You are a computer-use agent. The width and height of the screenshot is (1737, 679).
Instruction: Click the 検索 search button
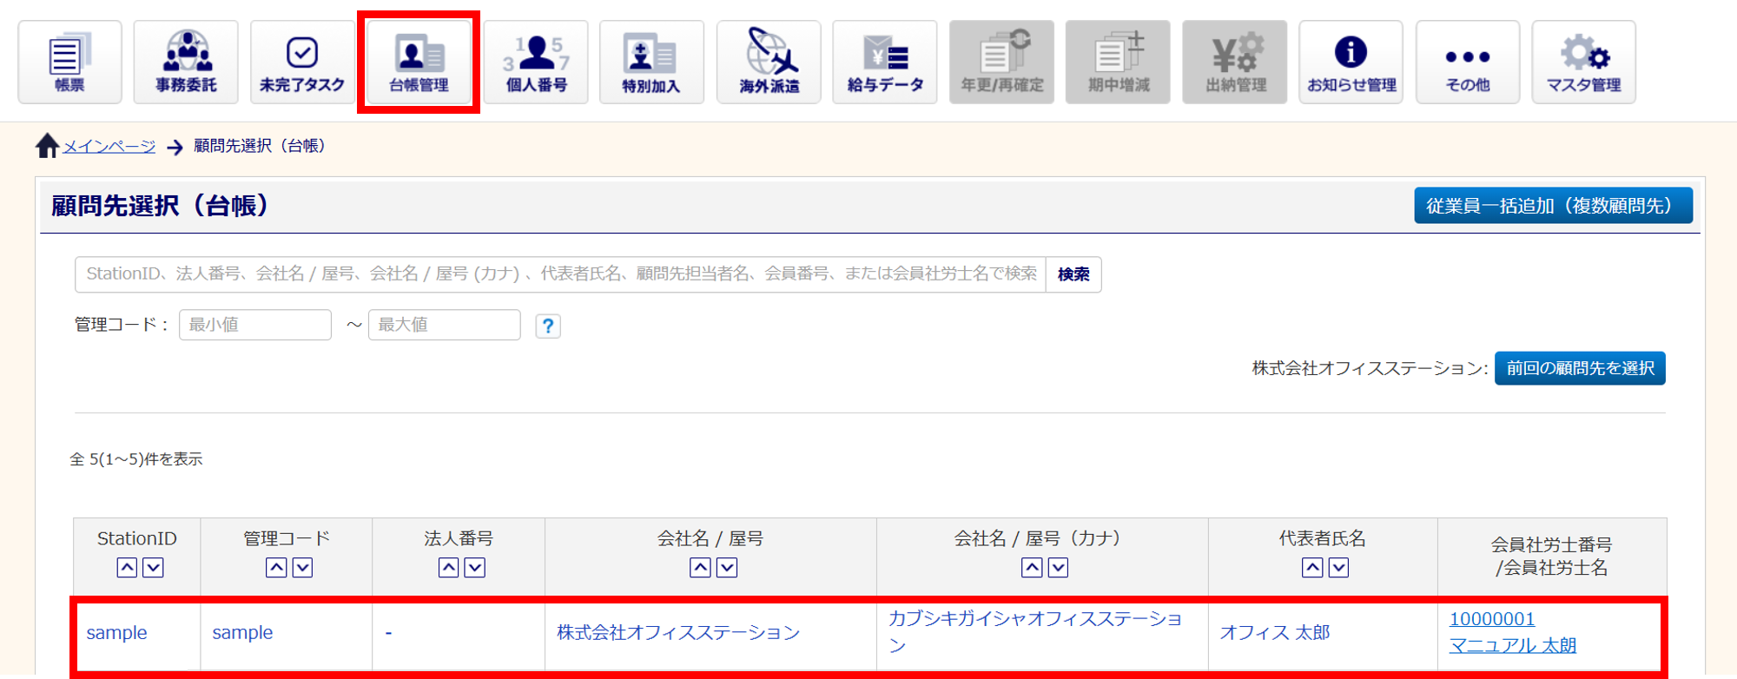(1073, 274)
